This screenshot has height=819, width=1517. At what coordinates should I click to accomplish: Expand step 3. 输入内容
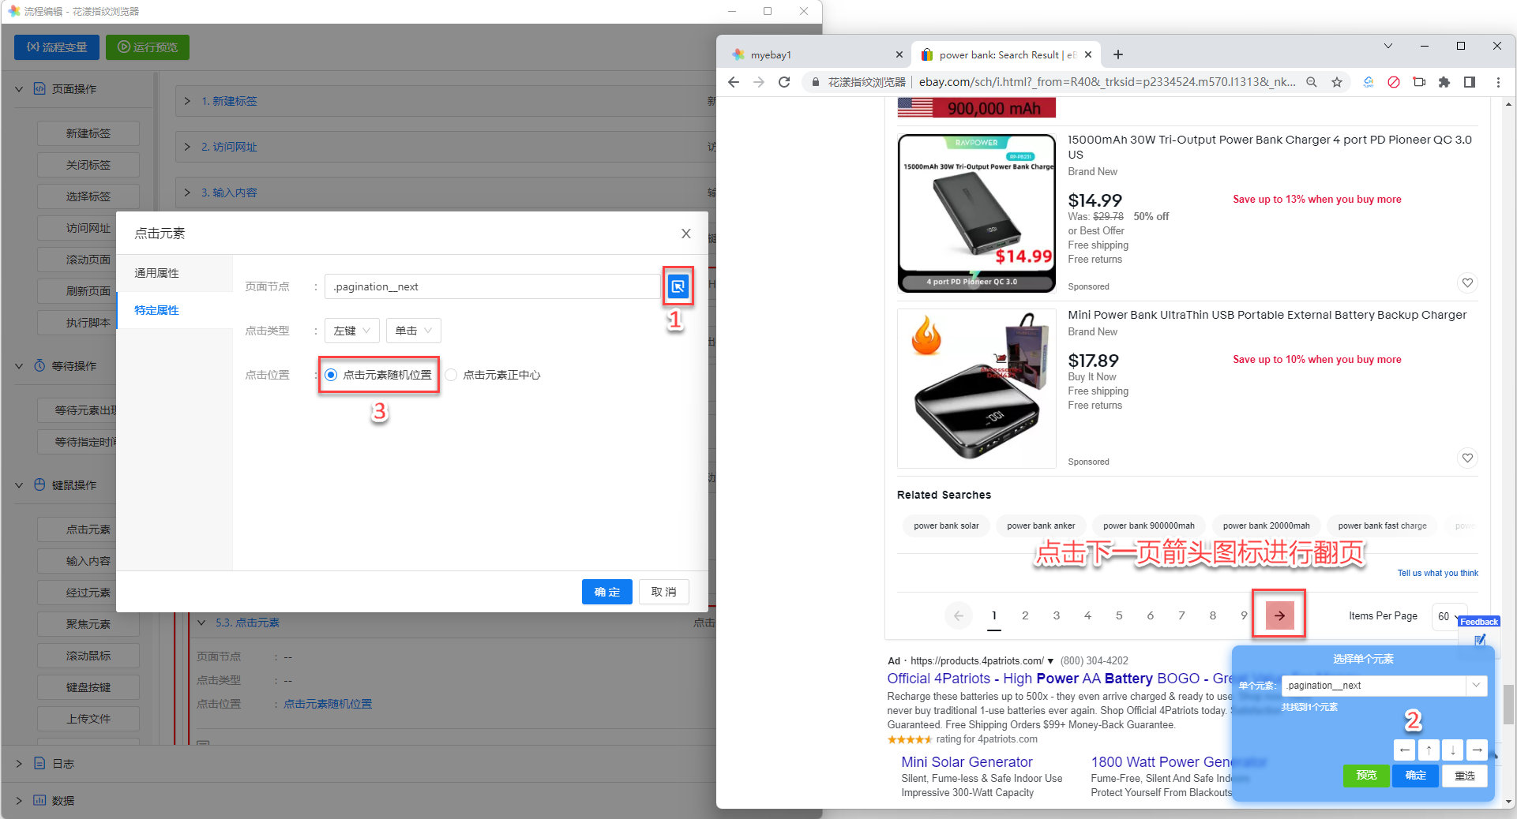[187, 193]
